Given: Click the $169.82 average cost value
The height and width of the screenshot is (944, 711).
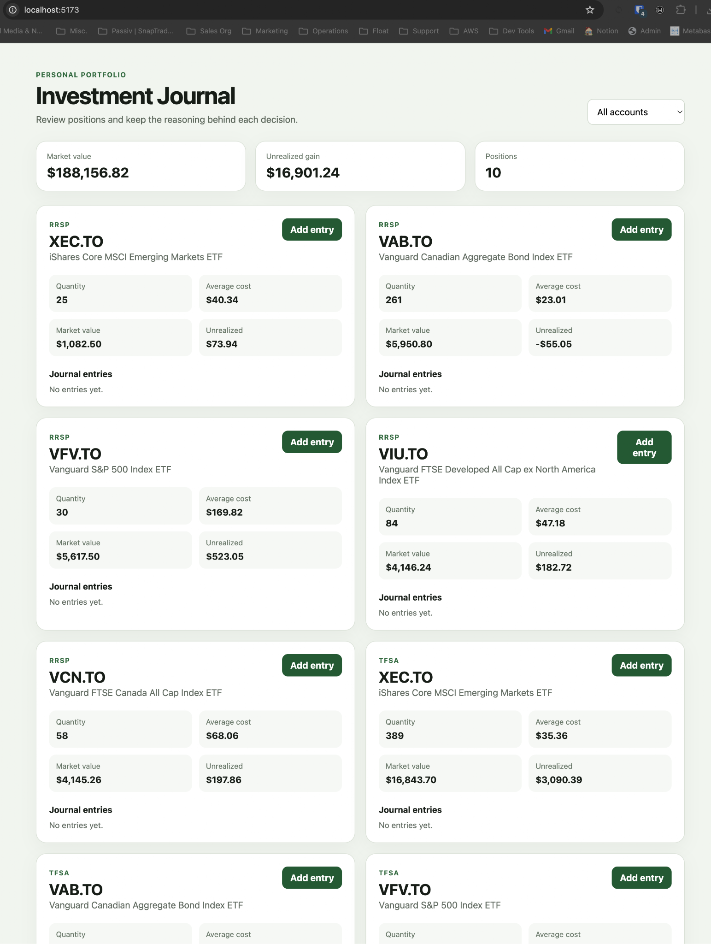Looking at the screenshot, I should coord(224,513).
